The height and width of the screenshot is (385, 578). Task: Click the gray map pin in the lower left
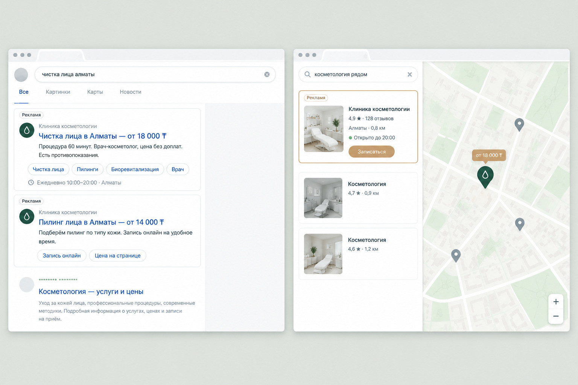(x=456, y=256)
